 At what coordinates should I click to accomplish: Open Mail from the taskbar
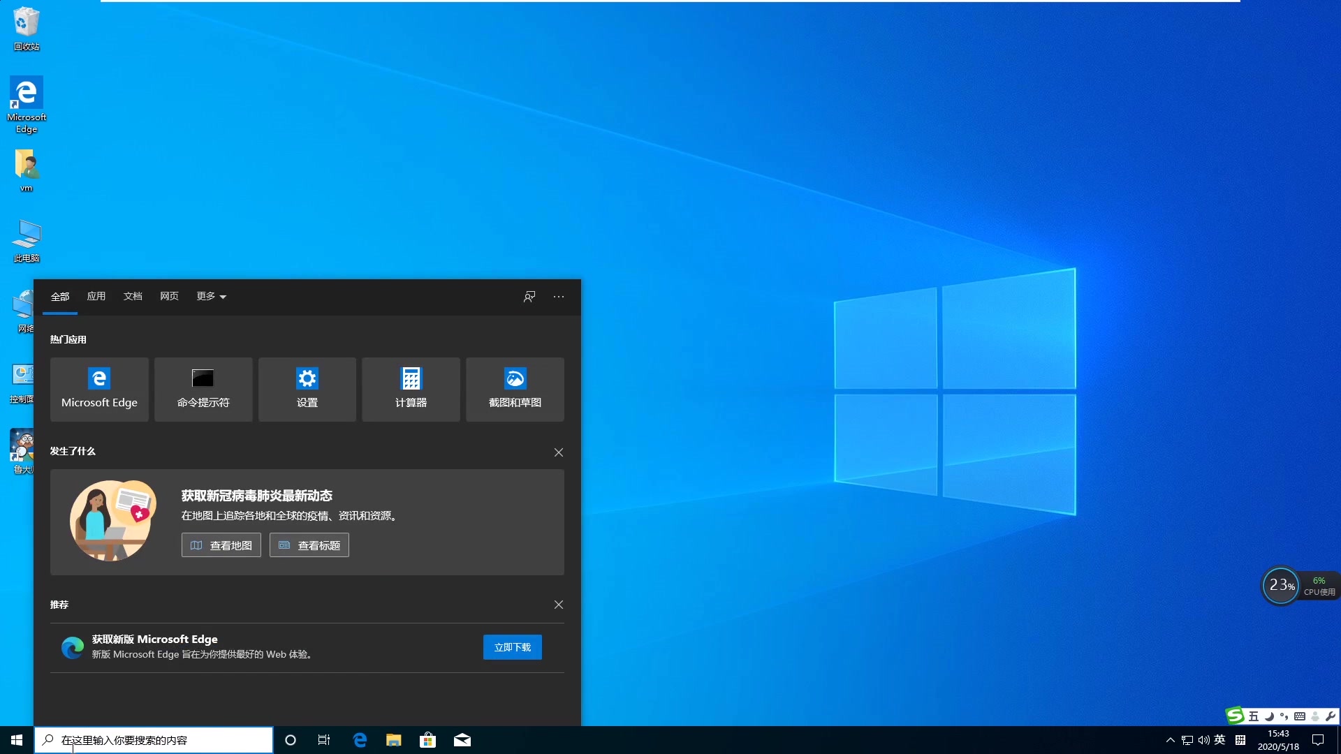click(462, 740)
